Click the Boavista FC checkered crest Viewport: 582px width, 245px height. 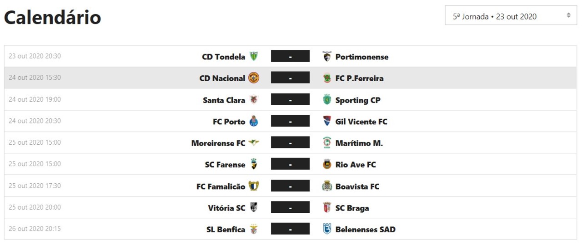(327, 186)
